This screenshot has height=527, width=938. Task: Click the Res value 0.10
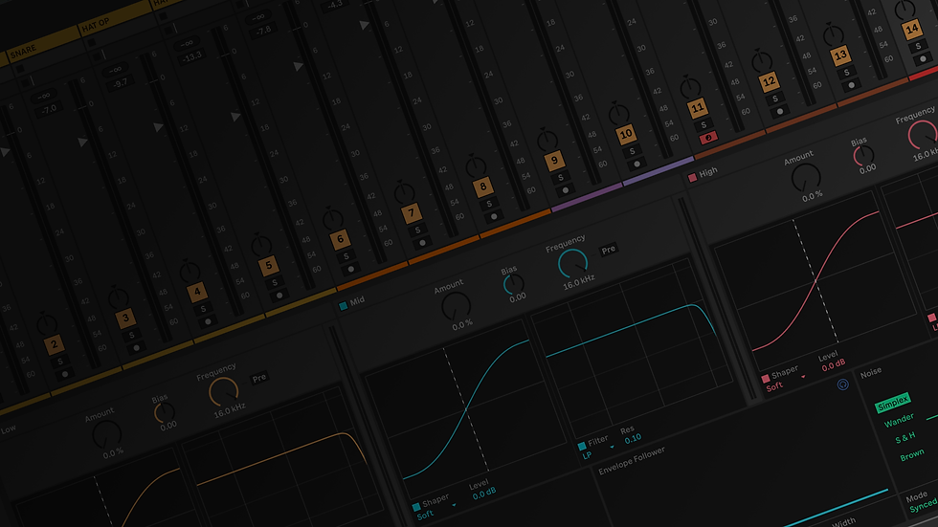[x=633, y=438]
